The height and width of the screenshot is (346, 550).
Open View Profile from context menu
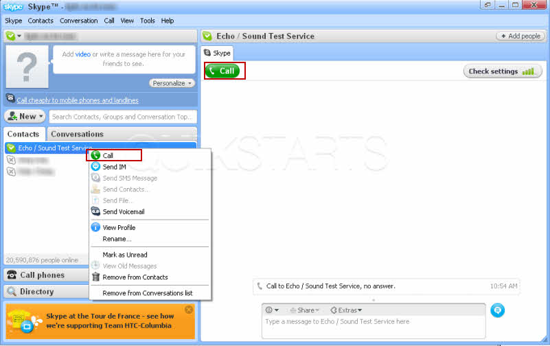[119, 227]
